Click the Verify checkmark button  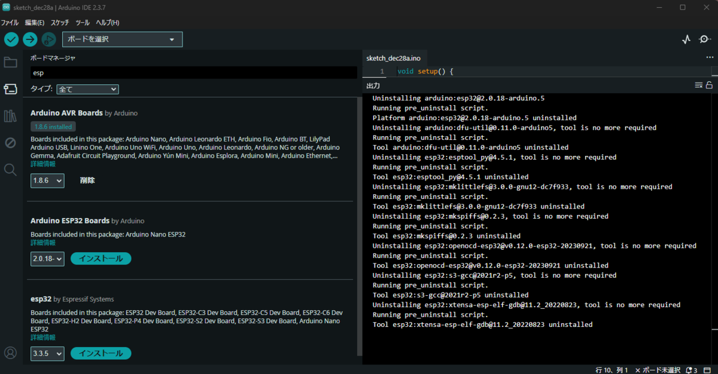[x=11, y=39]
